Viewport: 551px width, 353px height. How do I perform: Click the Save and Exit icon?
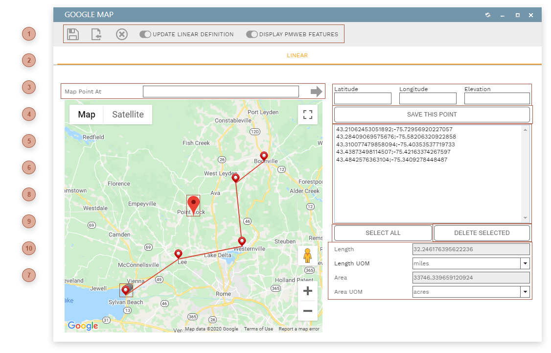click(96, 34)
